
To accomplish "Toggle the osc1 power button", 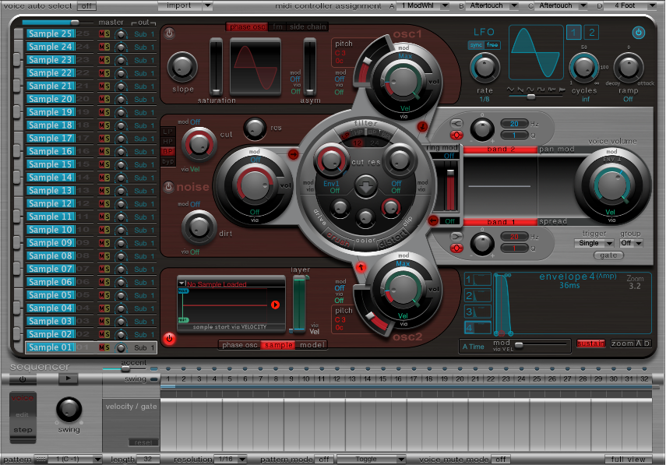I will click(x=169, y=33).
